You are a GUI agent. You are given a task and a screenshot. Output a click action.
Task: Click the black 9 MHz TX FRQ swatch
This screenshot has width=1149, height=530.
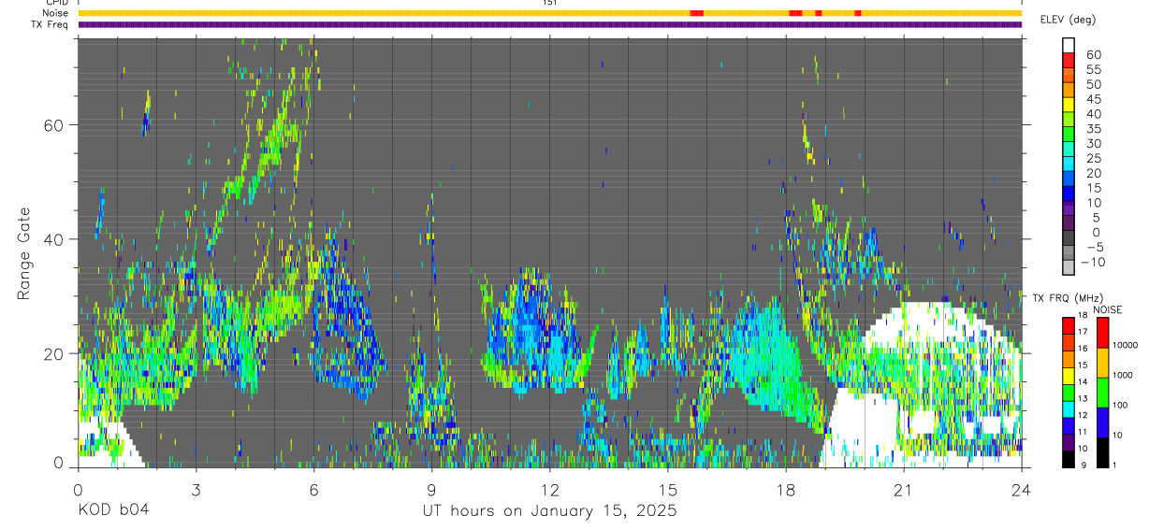(1069, 459)
